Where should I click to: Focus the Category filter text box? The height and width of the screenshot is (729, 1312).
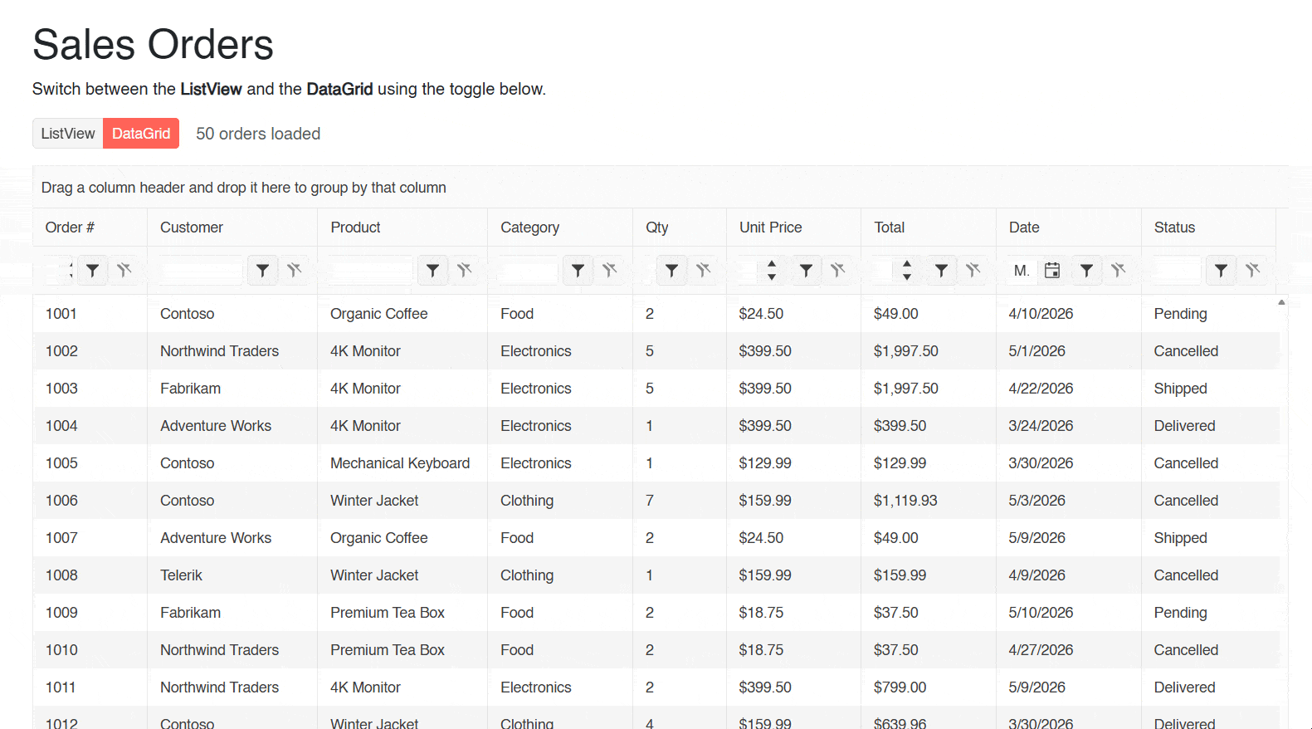tap(528, 270)
